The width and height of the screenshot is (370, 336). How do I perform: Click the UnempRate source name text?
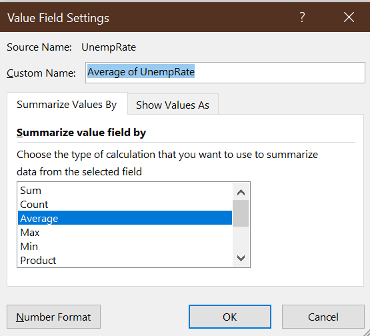tap(109, 47)
